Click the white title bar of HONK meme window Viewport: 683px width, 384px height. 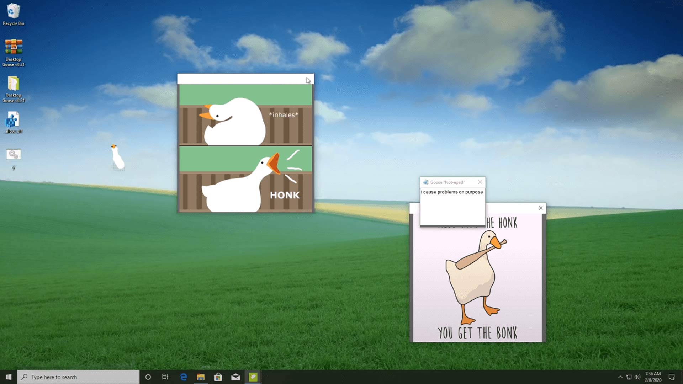pos(245,79)
